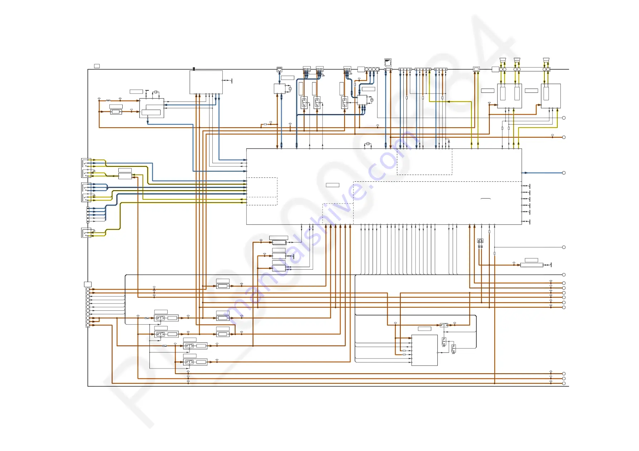Click the small black marker on the top border
The width and height of the screenshot is (639, 451).
pyautogui.click(x=194, y=69)
